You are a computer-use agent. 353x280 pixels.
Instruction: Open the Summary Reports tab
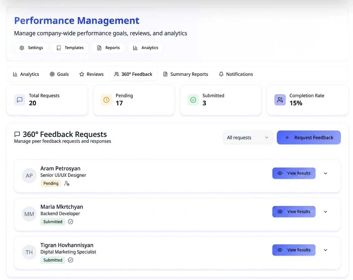tap(186, 74)
